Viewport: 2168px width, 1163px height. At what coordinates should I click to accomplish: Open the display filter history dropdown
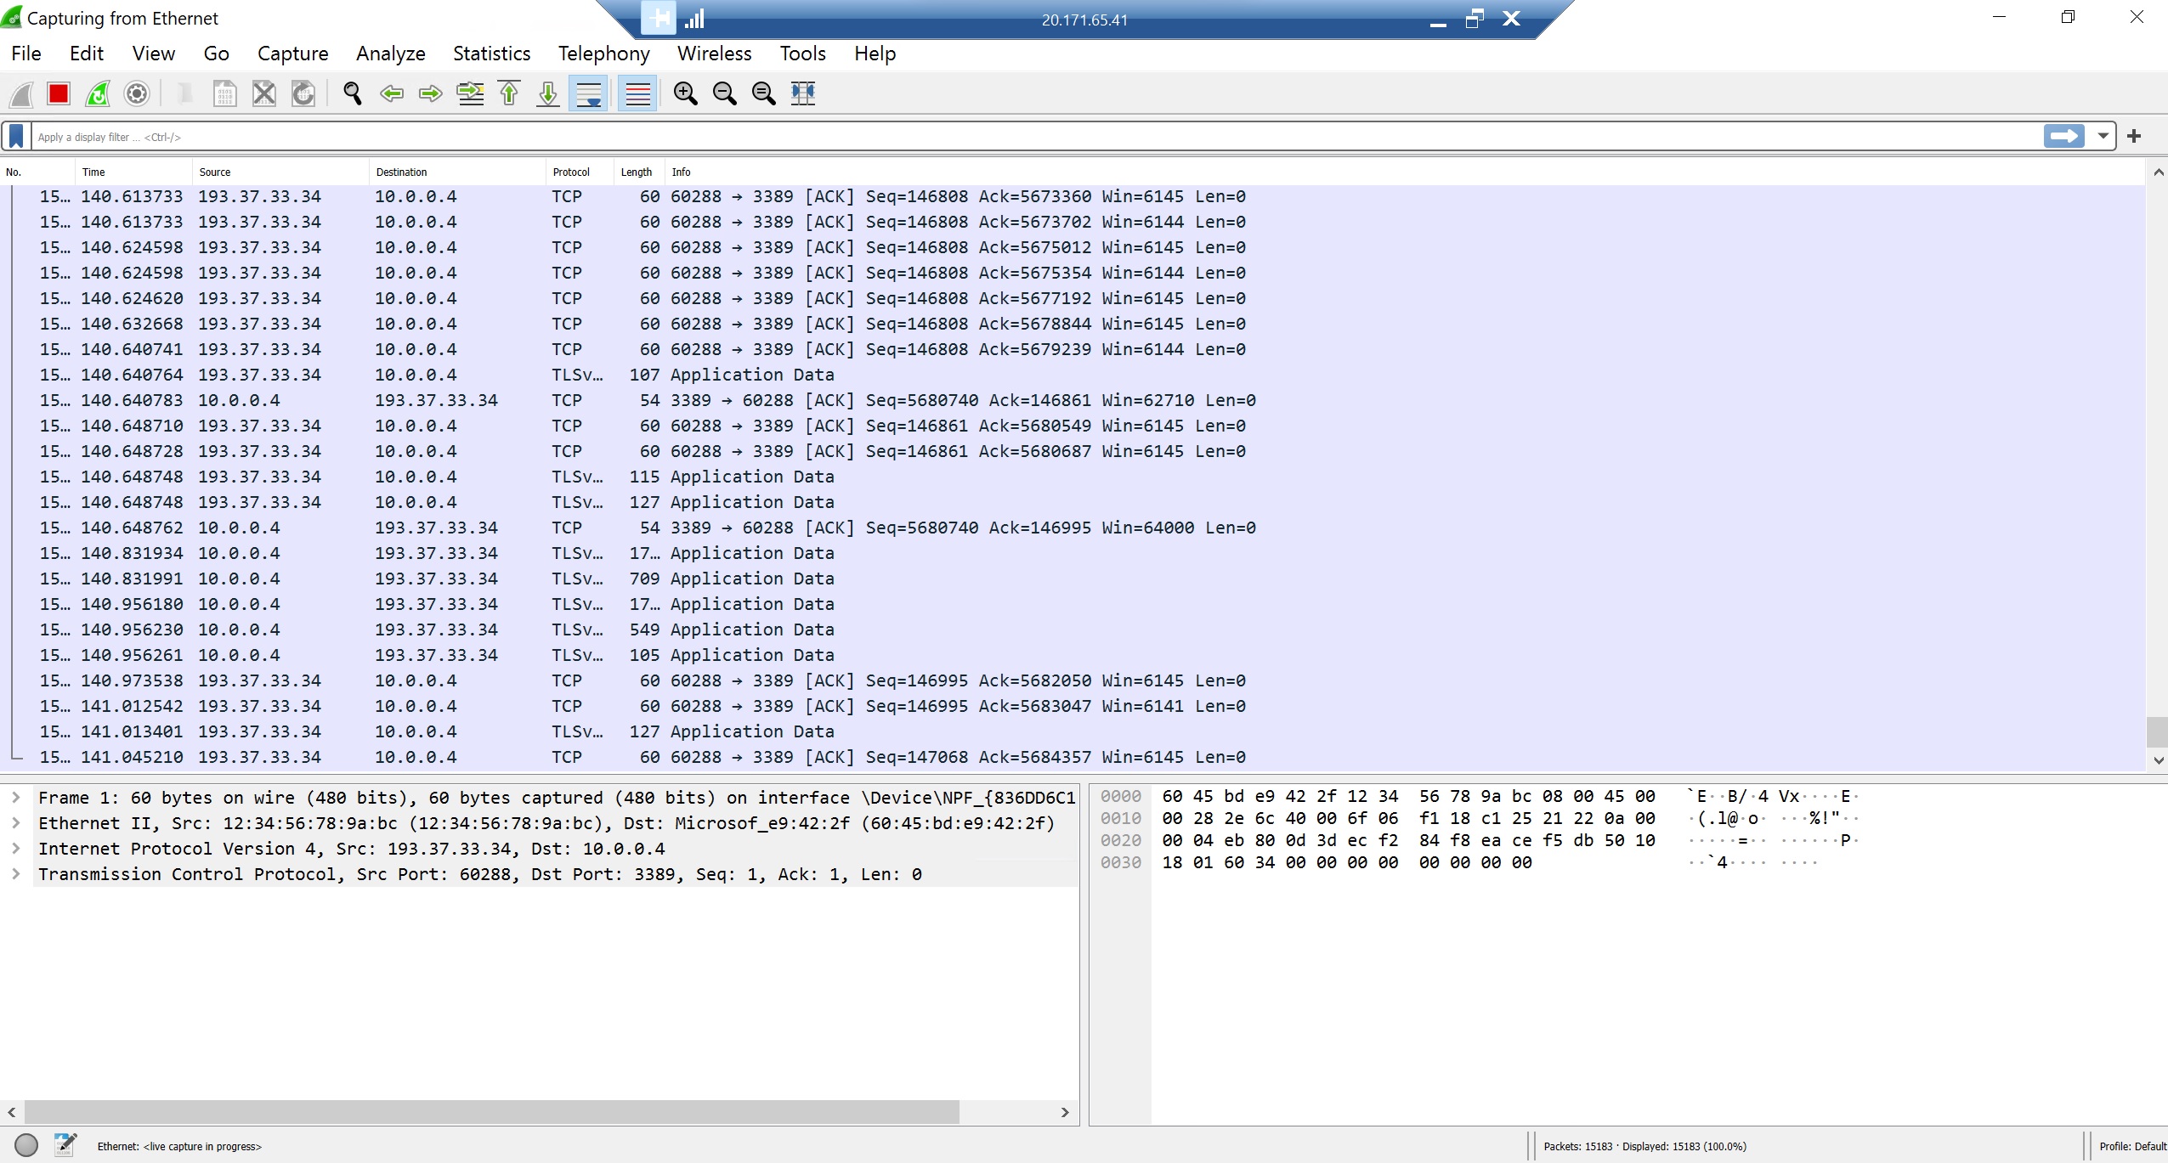point(2103,136)
